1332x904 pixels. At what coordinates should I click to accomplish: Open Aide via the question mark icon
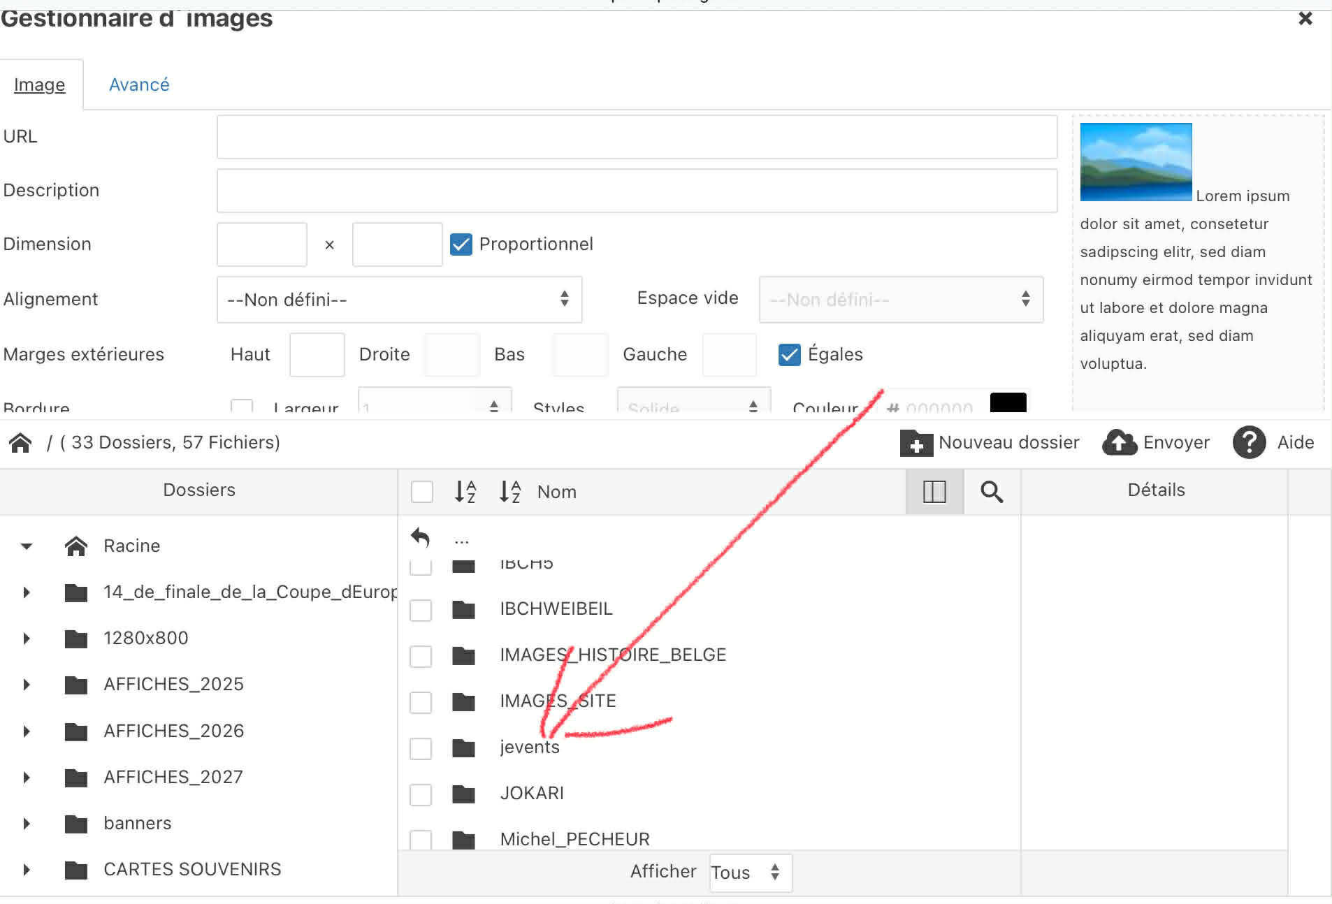pos(1249,443)
